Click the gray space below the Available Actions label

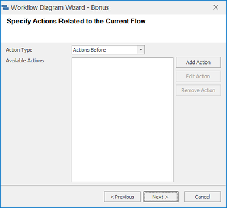click(x=36, y=123)
